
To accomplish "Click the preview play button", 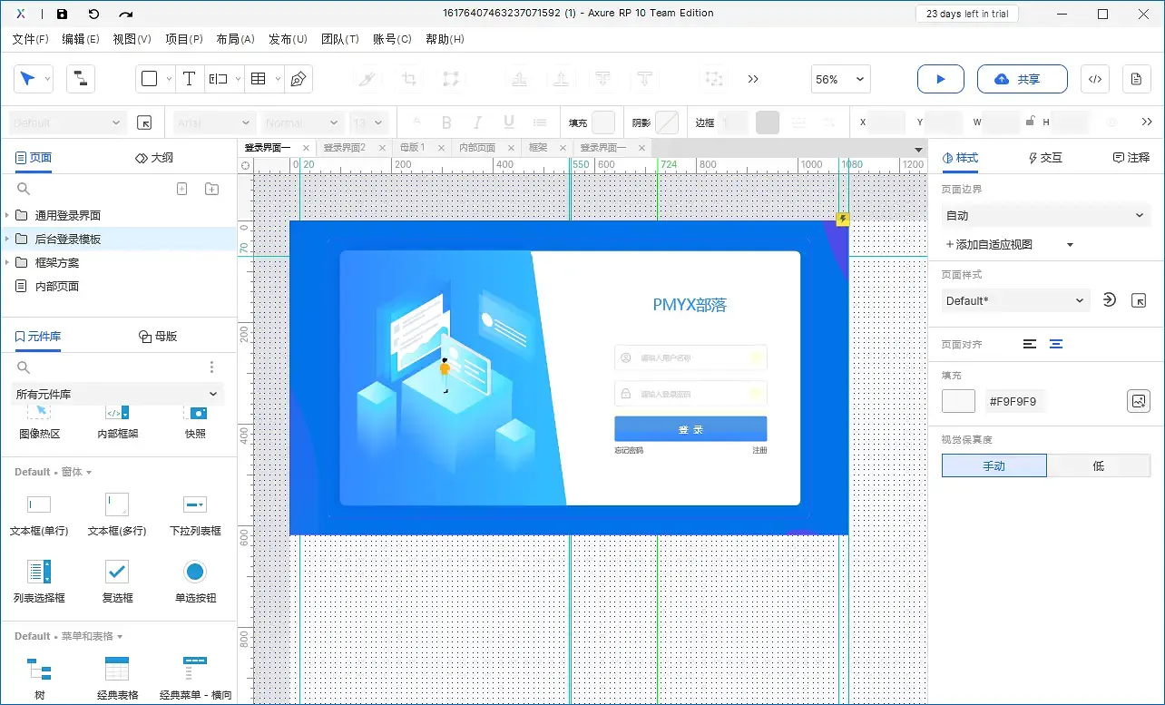I will (x=940, y=79).
